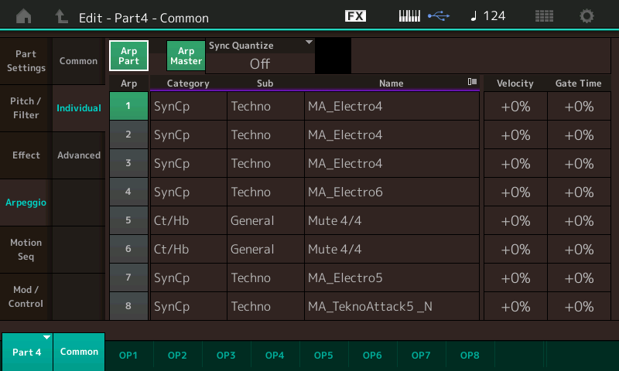Open the Live Set grid icon
Screen dimensions: 619x371
[x=545, y=16]
